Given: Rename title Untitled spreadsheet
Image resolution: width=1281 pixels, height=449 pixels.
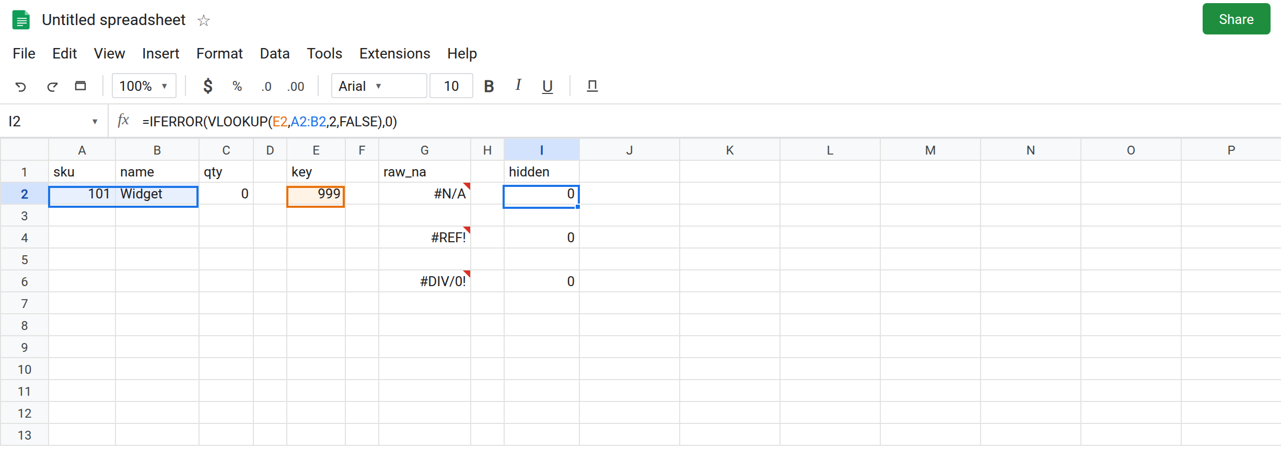Looking at the screenshot, I should tap(113, 20).
